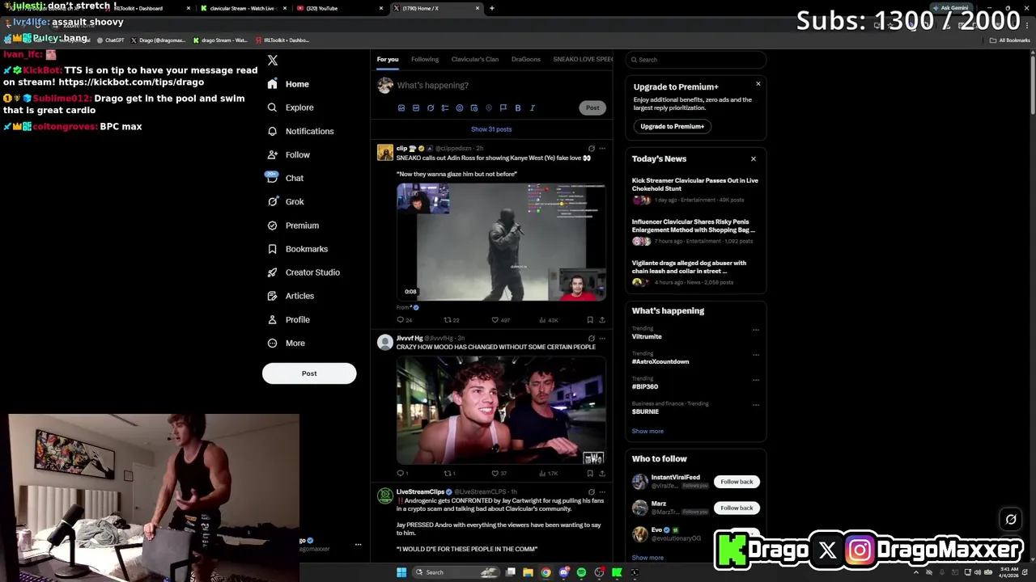Click Upgrade to Premium+ button
Screen dimensions: 1036x582
tap(673, 126)
